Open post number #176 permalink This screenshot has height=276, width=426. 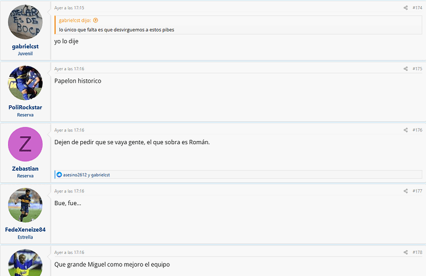click(417, 130)
